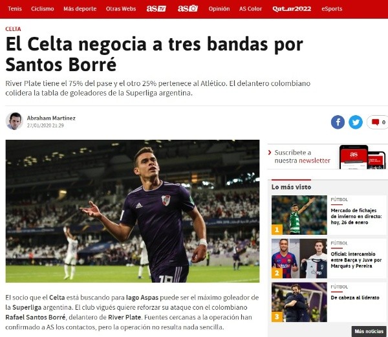The height and width of the screenshot is (337, 388).
Task: Open the AS photo camera logo
Action: tap(188, 8)
